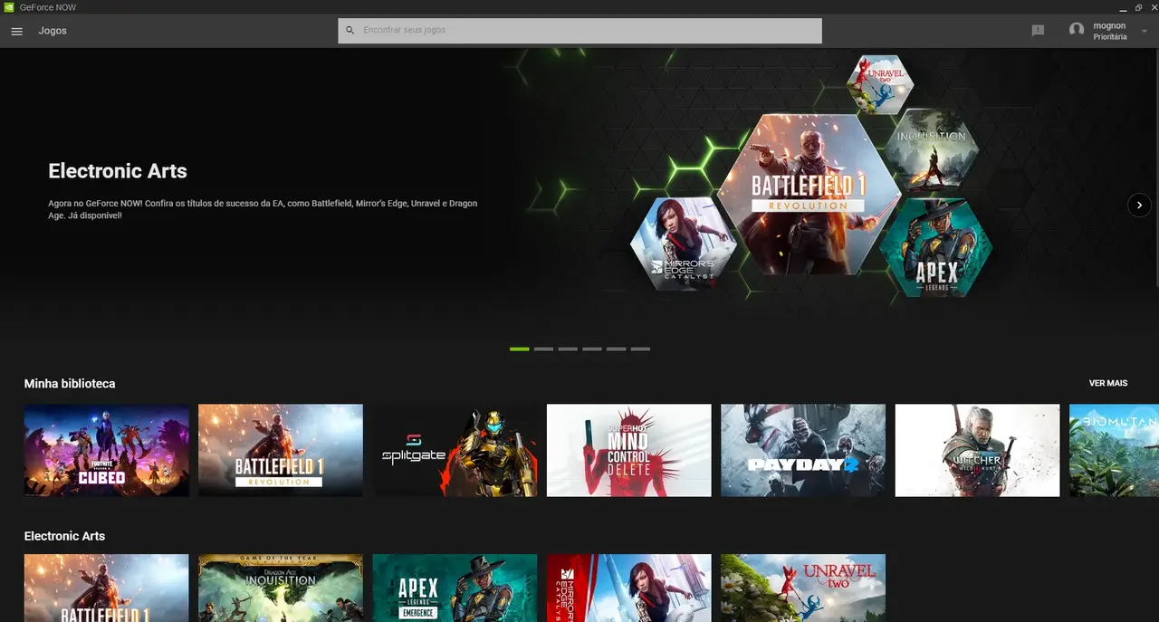1159x622 pixels.
Task: Click VER MAIS for Minha biblioteca
Action: (1108, 384)
